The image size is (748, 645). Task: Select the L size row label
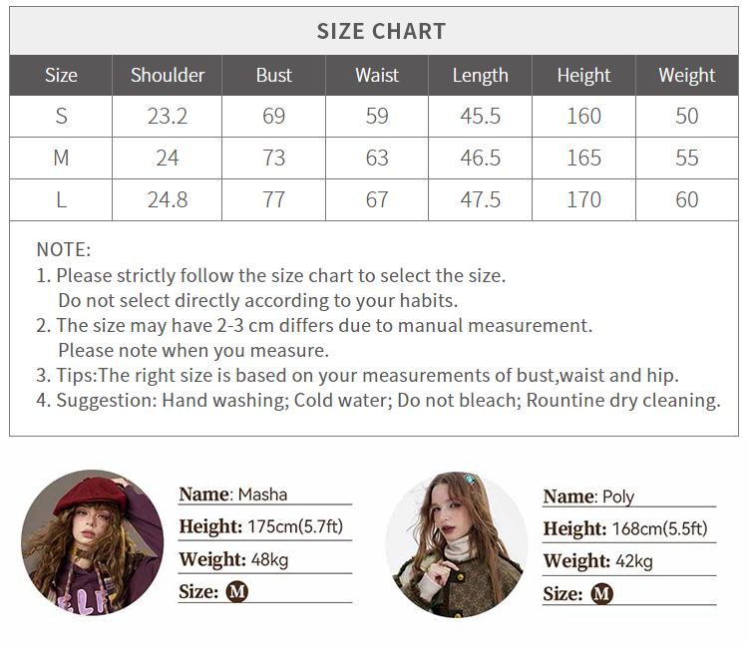(61, 199)
